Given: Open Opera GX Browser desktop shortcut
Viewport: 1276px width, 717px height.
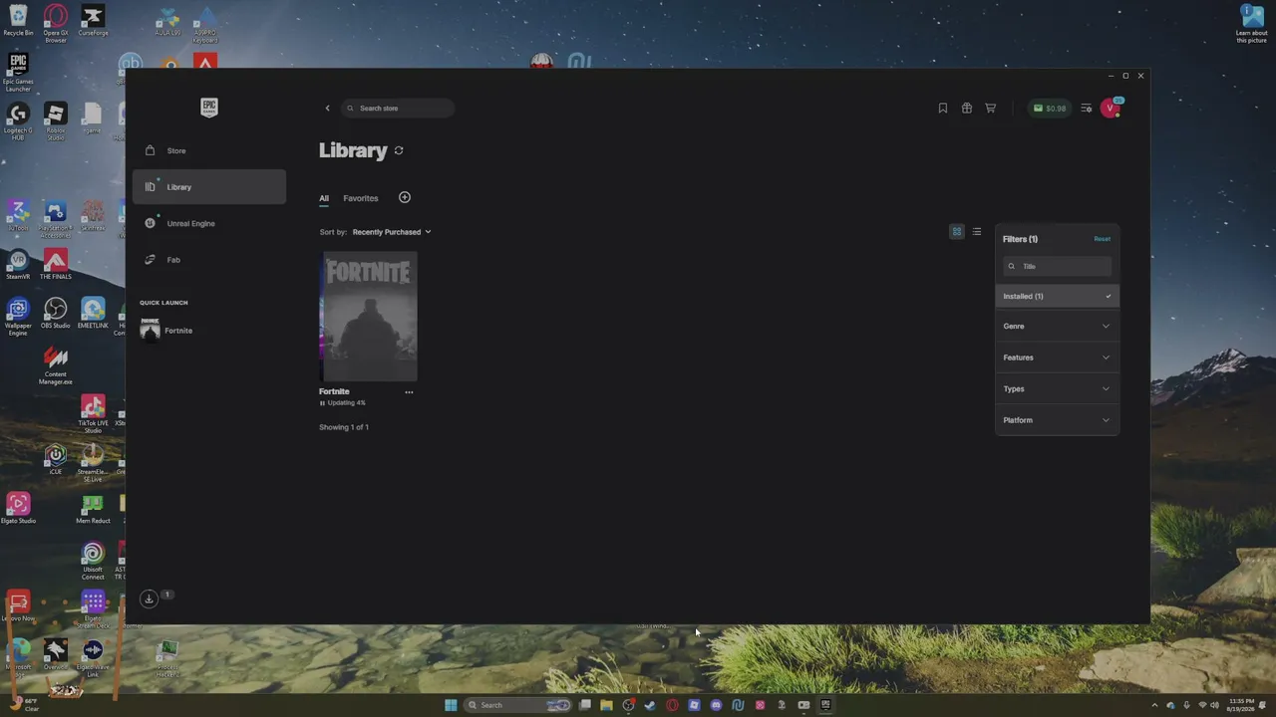Looking at the screenshot, I should [x=56, y=24].
